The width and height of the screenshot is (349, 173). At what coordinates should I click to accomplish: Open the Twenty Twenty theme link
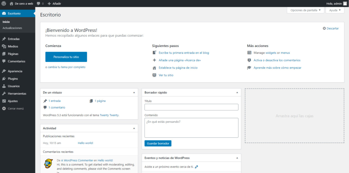(x=109, y=115)
